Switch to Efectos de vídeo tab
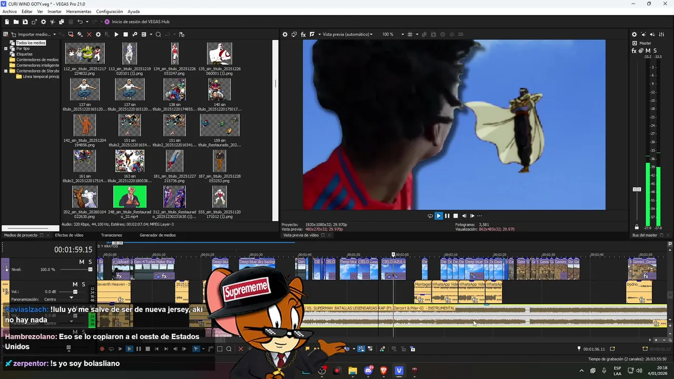The height and width of the screenshot is (379, 674). 69,235
